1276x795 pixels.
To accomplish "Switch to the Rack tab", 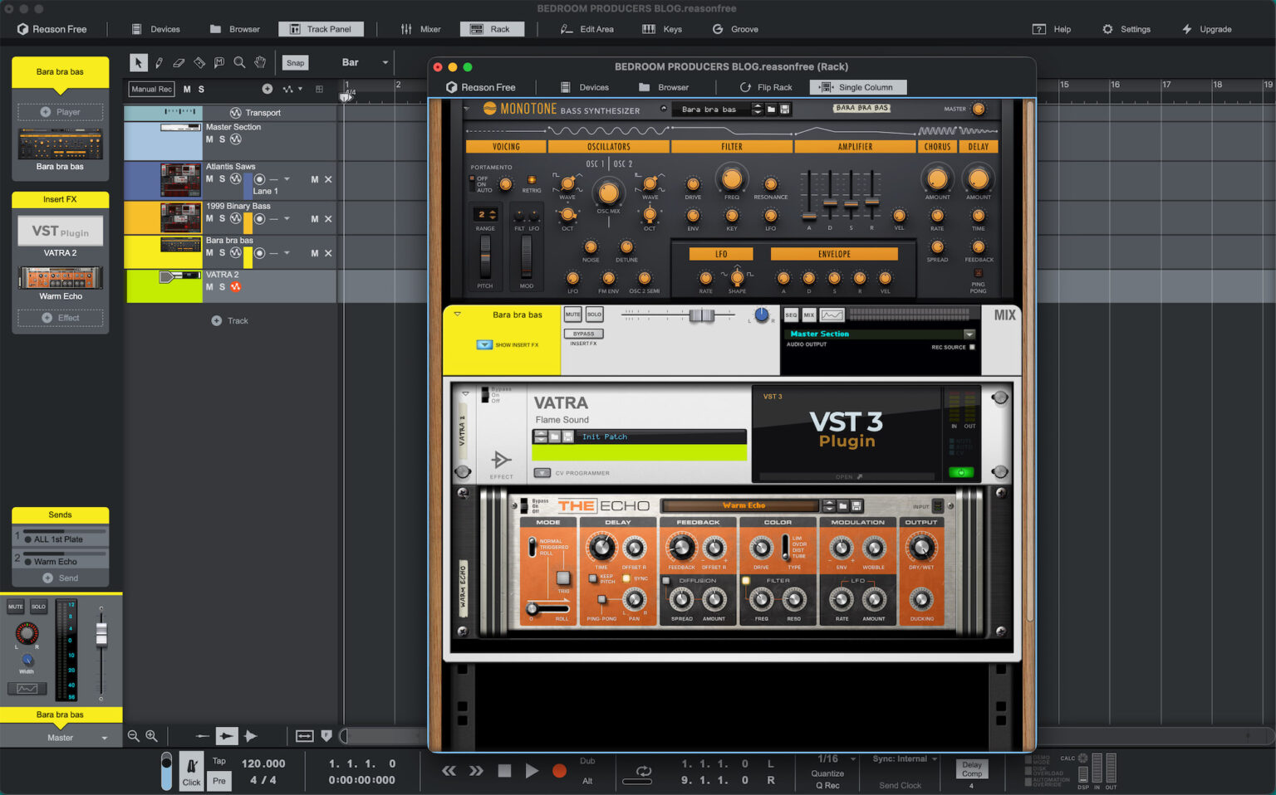I will (492, 29).
